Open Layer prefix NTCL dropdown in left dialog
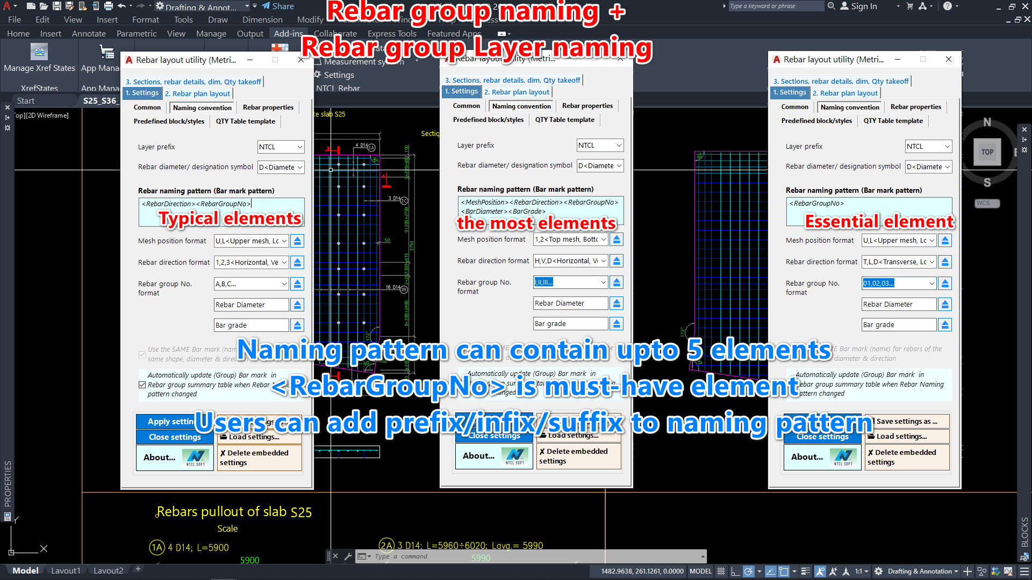The width and height of the screenshot is (1032, 580). tap(299, 147)
